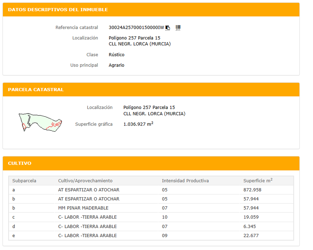Click the MM Pinar Maderable row
Viewport: 313px width, 250px height.
[83, 208]
